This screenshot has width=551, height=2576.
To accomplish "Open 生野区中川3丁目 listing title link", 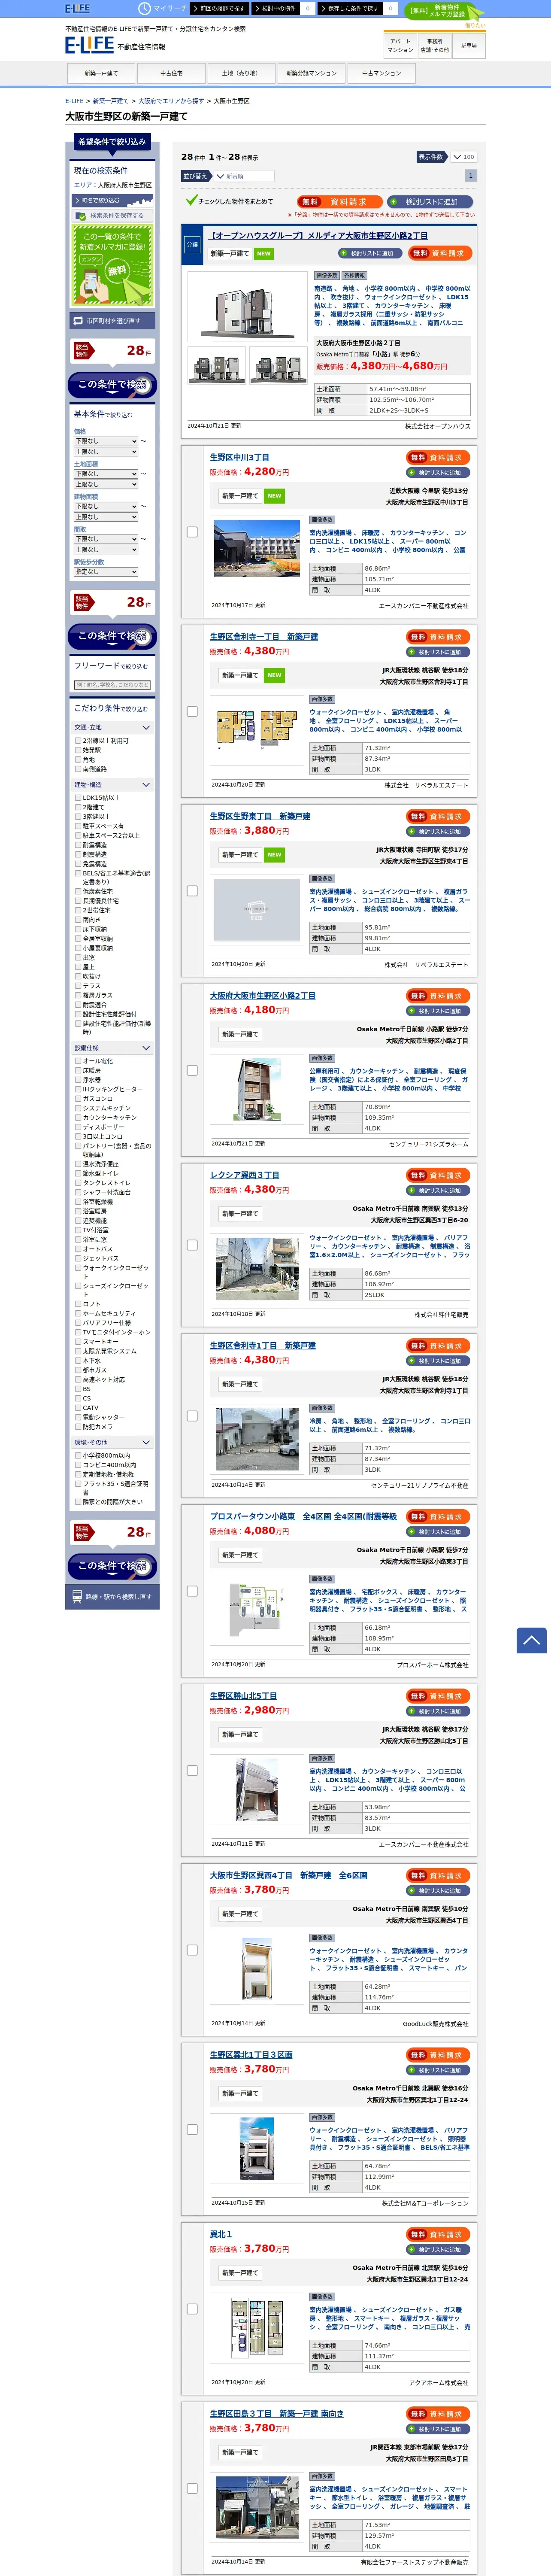I will pyautogui.click(x=239, y=457).
